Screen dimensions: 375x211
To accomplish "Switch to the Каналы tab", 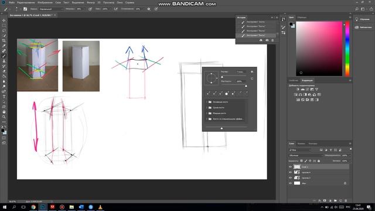I will tap(301, 144).
